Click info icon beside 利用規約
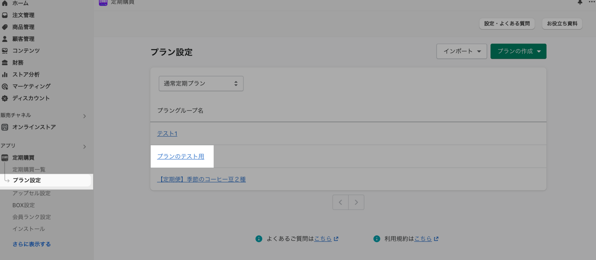 tap(377, 239)
